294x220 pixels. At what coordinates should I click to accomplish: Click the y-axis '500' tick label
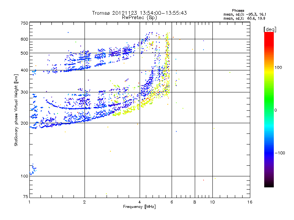pyautogui.click(x=24, y=53)
